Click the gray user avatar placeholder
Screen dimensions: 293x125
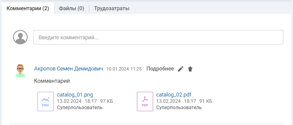click(x=20, y=37)
